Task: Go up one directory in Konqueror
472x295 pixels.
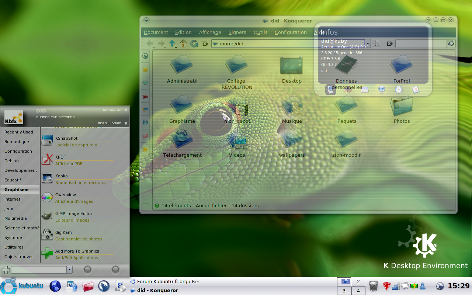Action: click(172, 43)
